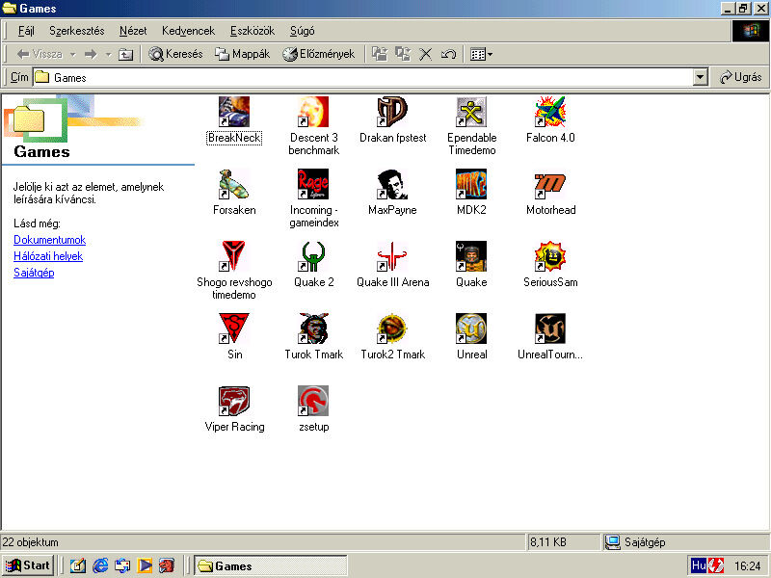This screenshot has width=771, height=578.
Task: Select the Incoming gameindex shortcut
Action: pos(313,184)
